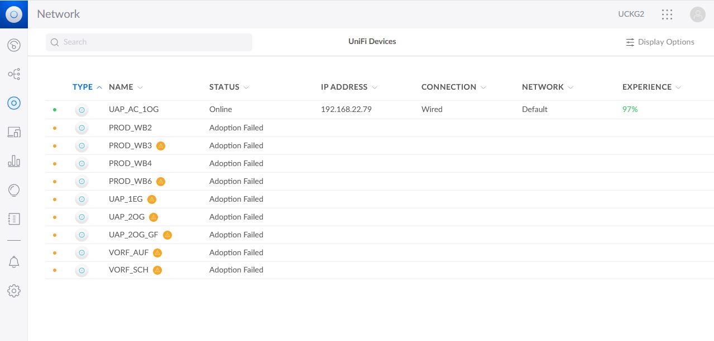Image resolution: width=714 pixels, height=341 pixels.
Task: Click the Default network cell
Action: click(535, 110)
